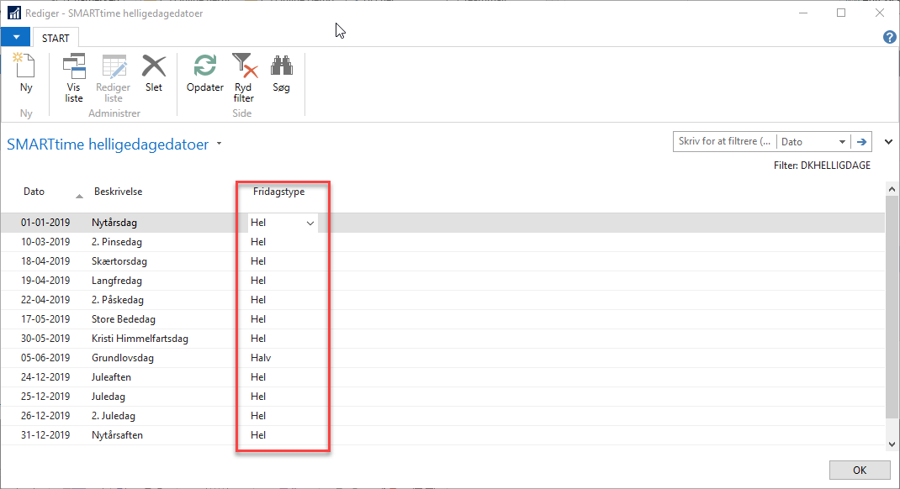
Task: Click Hel value in Juleaften row
Action: pyautogui.click(x=258, y=377)
